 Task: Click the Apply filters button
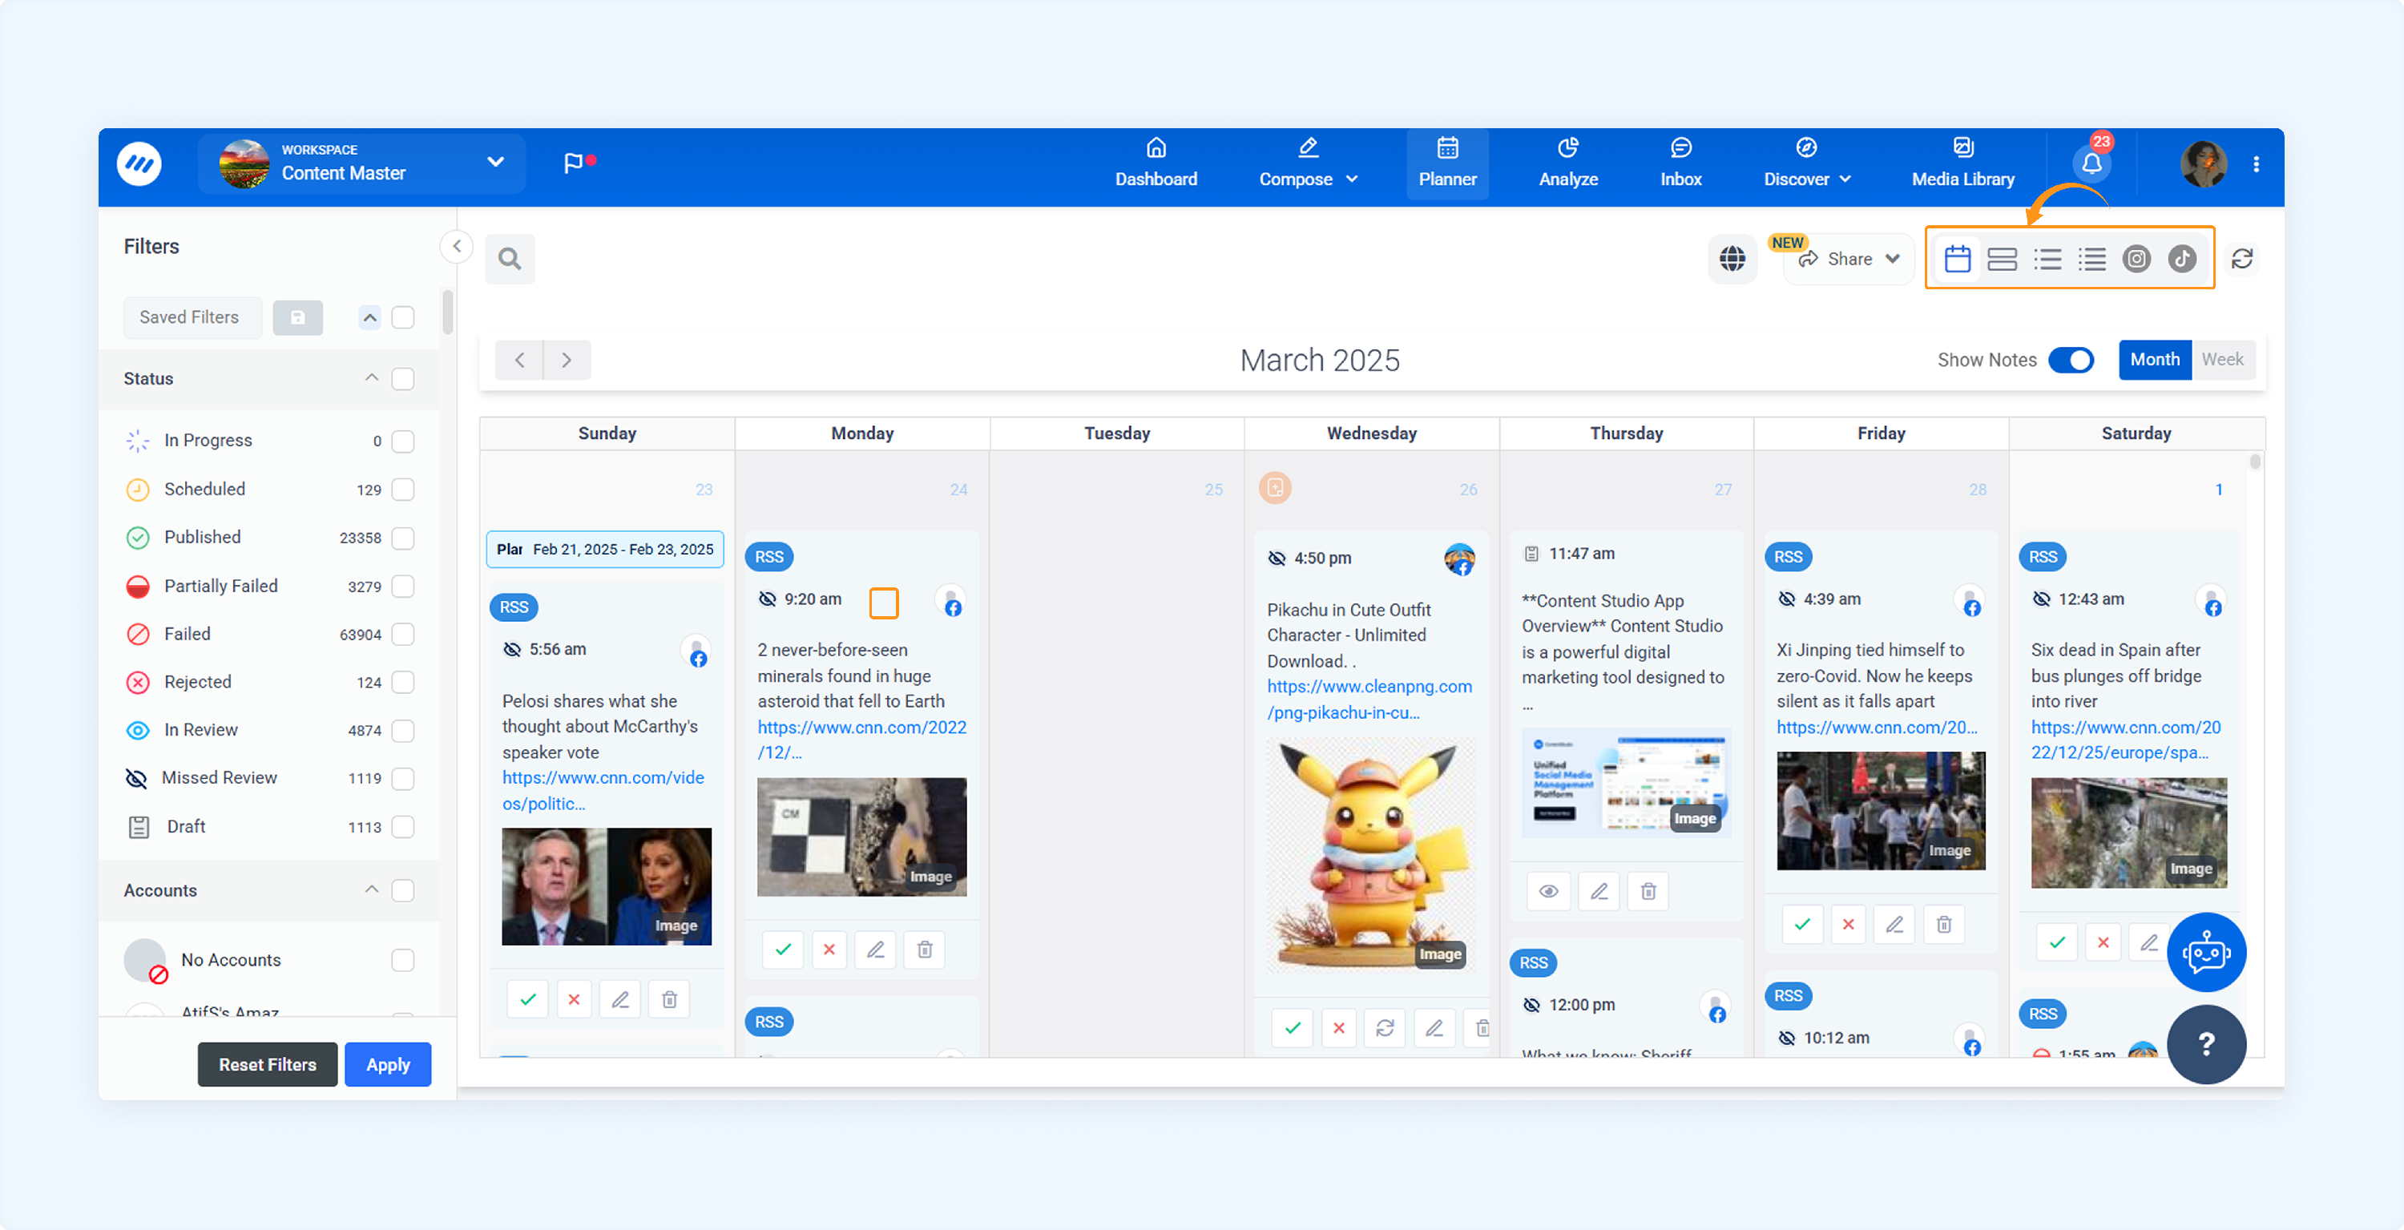pos(387,1064)
